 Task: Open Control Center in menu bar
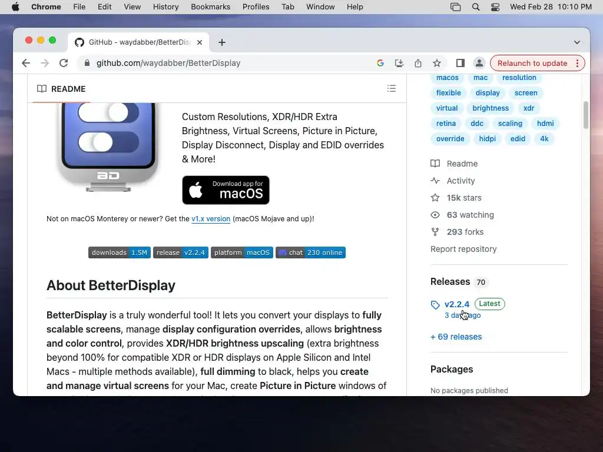(x=495, y=7)
